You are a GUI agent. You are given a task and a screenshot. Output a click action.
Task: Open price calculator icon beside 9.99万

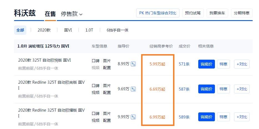(133, 117)
